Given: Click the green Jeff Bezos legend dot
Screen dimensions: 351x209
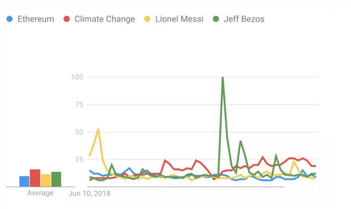Looking at the screenshot, I should [216, 19].
